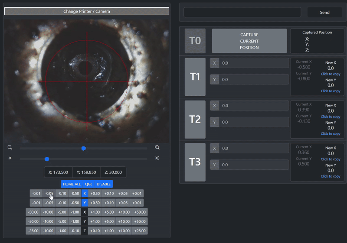Focus the command text box beside Send

242,13
